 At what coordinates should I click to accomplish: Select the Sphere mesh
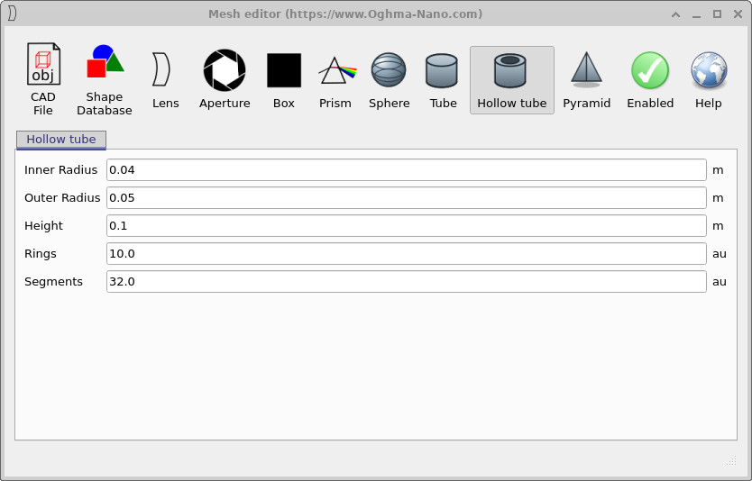pyautogui.click(x=390, y=79)
